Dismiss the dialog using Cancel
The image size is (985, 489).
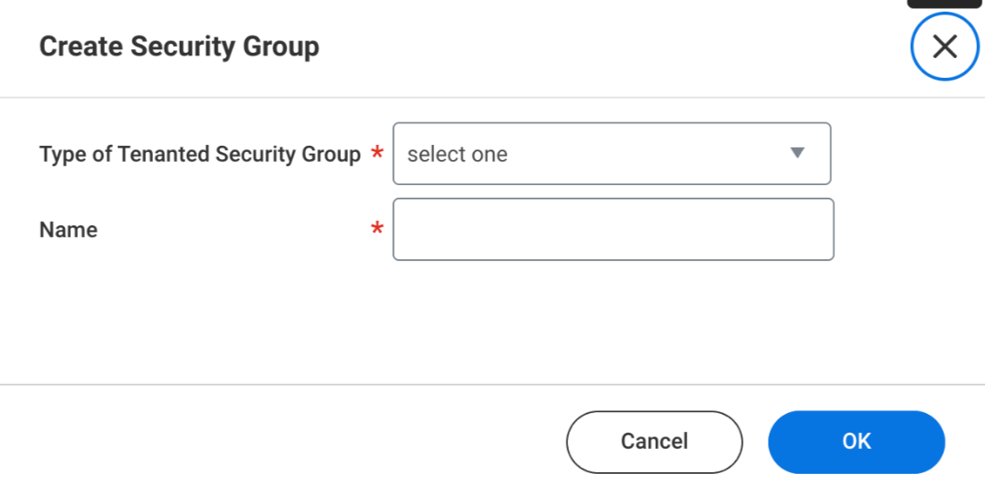(654, 442)
